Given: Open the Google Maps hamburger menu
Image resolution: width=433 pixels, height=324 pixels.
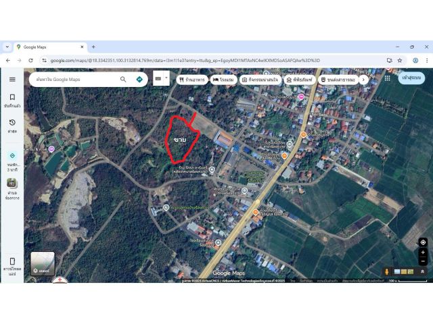Looking at the screenshot, I should (x=12, y=79).
